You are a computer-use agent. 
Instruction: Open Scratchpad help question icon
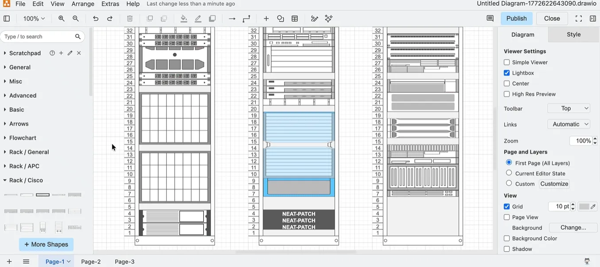[52, 53]
